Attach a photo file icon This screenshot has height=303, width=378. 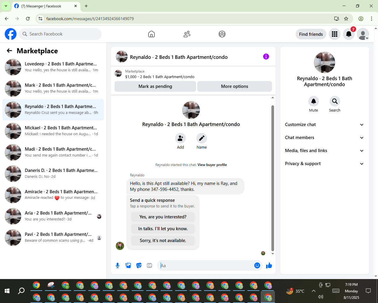[128, 265]
